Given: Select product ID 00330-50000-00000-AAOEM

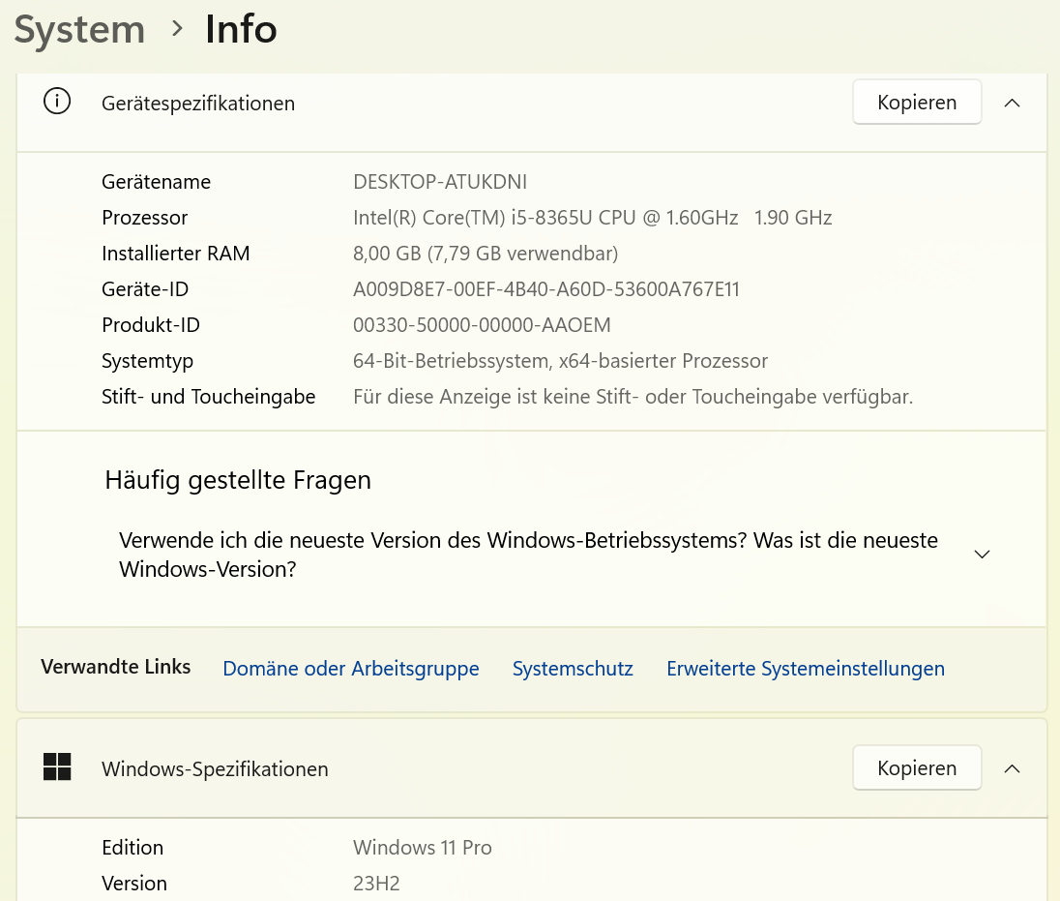Looking at the screenshot, I should click(x=482, y=325).
